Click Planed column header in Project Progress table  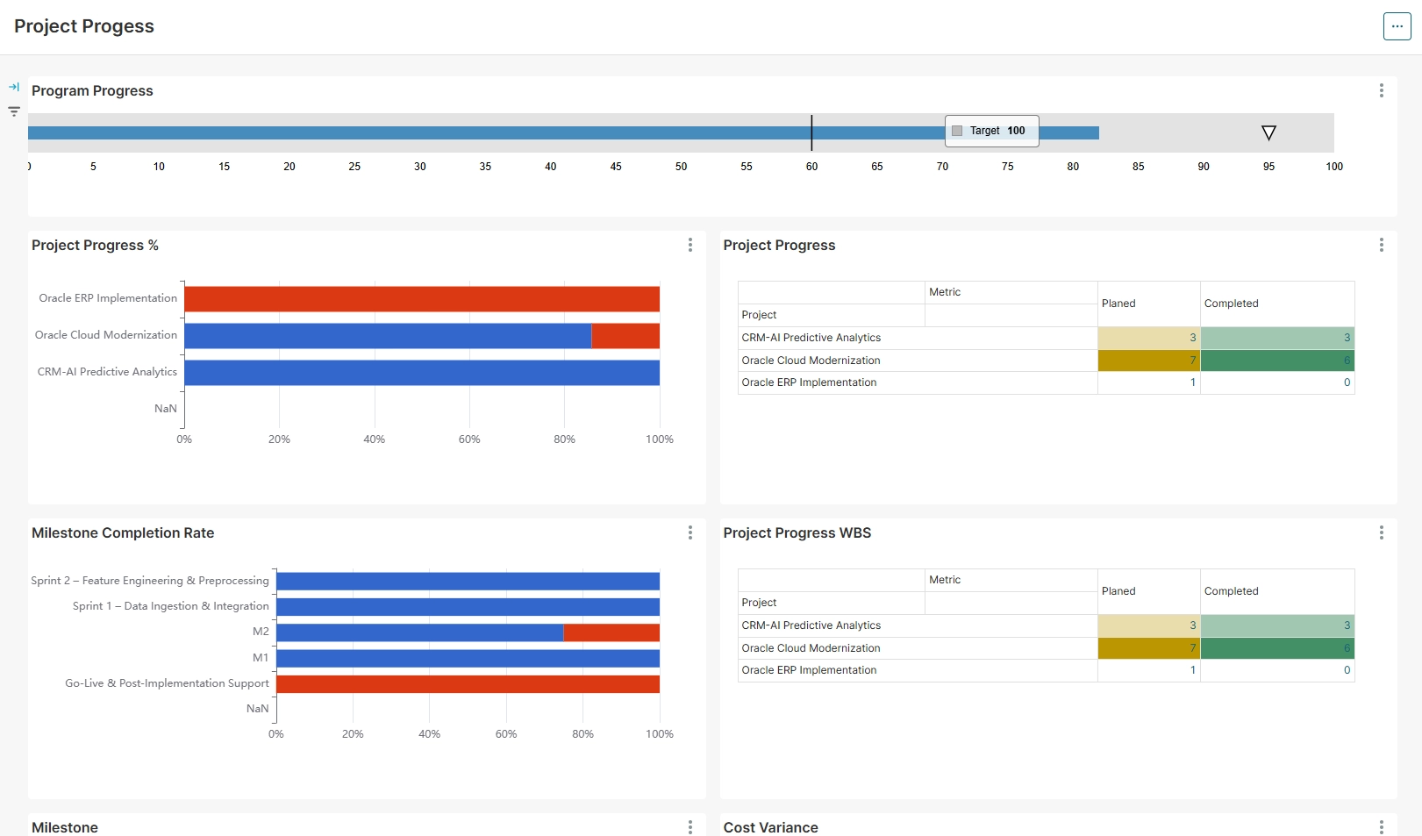1118,304
